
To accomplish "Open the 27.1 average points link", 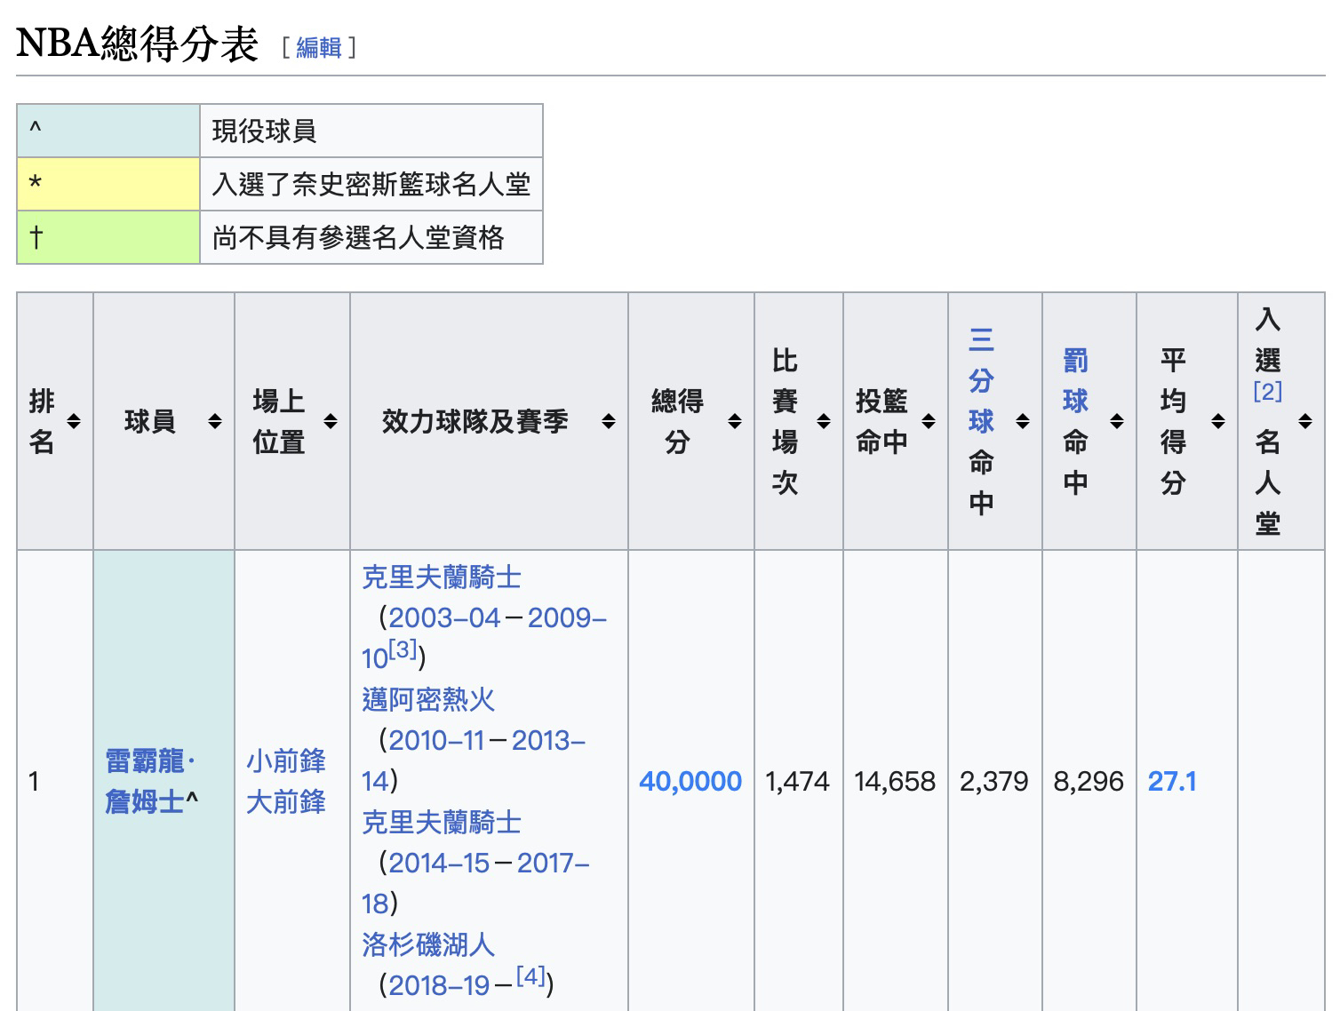I will point(1172,781).
